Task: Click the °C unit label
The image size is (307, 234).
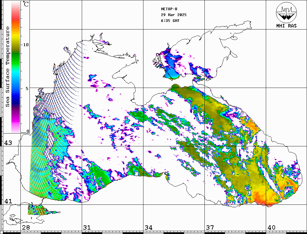Action: [x=26, y=4]
